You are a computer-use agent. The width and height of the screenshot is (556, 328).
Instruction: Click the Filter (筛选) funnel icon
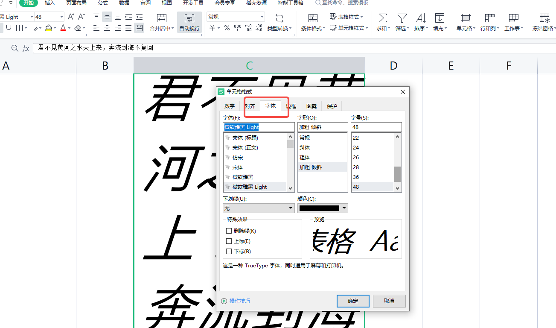(402, 18)
